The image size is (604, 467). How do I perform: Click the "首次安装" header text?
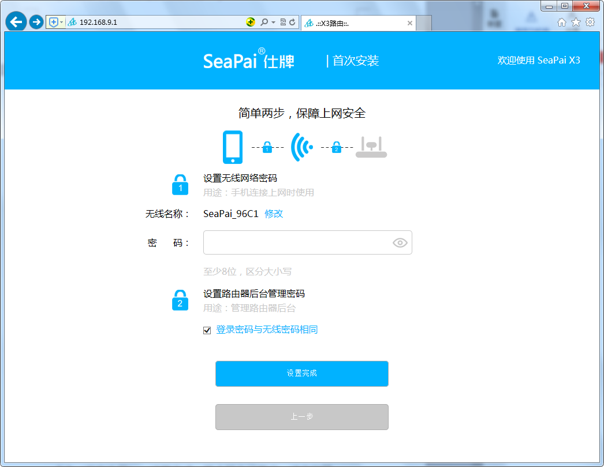[356, 61]
